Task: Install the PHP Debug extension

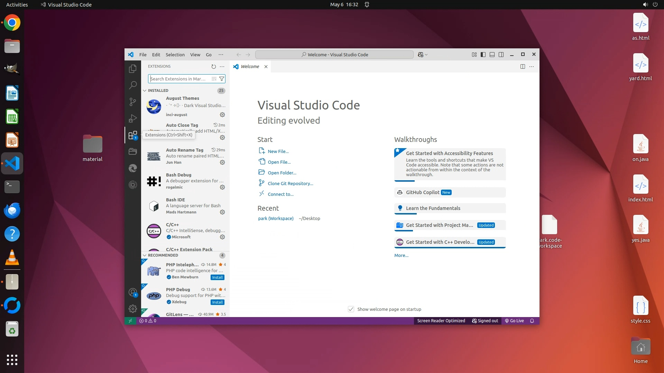Action: pos(217,302)
